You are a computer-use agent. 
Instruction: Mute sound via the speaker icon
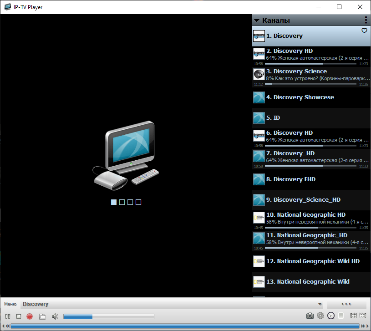55,316
